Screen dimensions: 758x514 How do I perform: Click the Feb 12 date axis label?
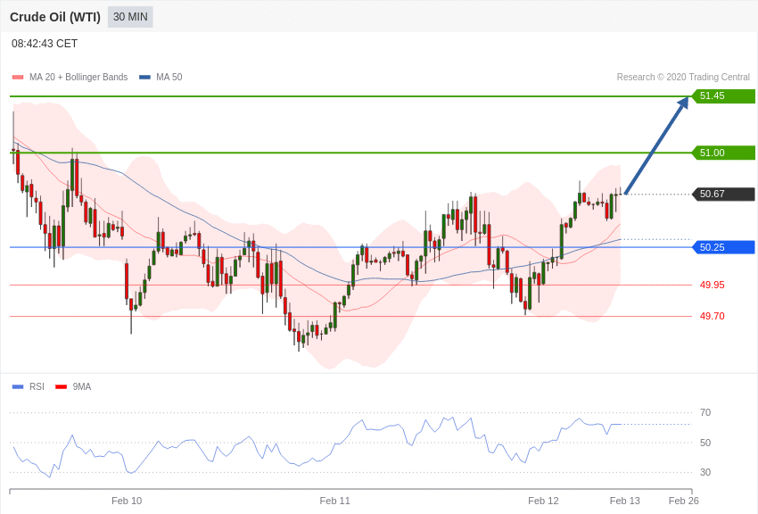543,501
